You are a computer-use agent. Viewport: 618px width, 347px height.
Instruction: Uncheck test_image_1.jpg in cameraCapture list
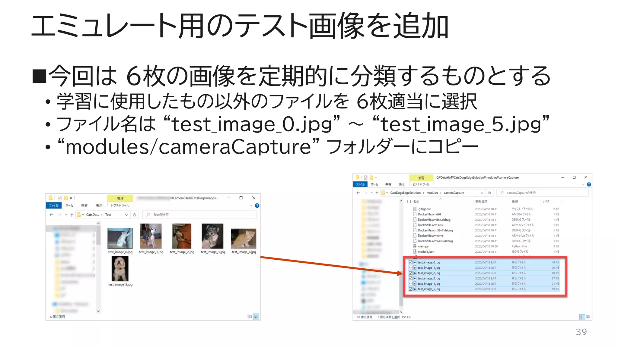410,267
